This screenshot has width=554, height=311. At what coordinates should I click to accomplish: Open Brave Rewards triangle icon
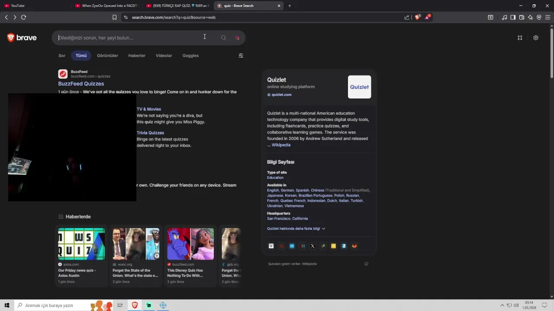coord(428,17)
